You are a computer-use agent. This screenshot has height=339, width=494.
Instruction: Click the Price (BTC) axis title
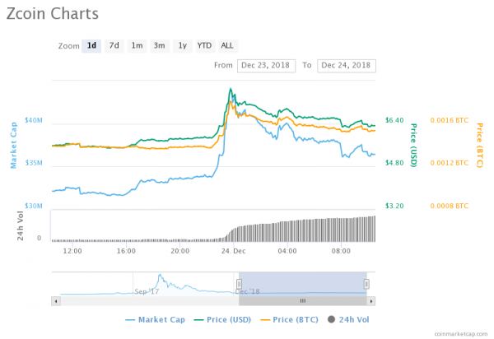[479, 146]
